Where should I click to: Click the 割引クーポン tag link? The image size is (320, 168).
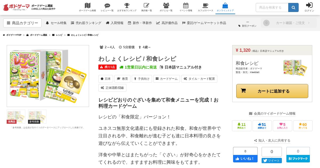(x=247, y=26)
